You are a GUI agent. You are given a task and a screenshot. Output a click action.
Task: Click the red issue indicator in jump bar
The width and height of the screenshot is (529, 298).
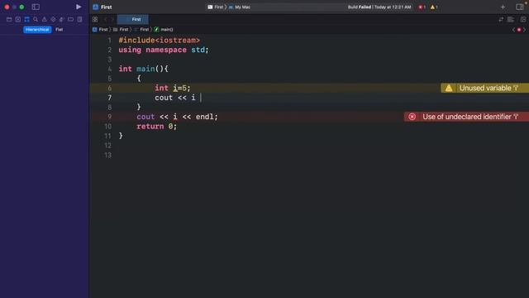tap(519, 30)
